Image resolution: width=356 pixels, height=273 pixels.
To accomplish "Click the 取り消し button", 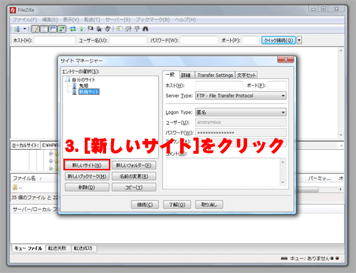I will (209, 205).
